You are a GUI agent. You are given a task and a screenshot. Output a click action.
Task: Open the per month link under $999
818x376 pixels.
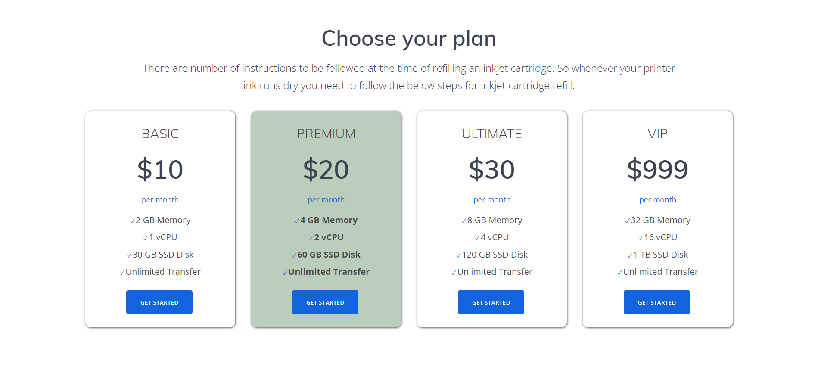pyautogui.click(x=657, y=200)
